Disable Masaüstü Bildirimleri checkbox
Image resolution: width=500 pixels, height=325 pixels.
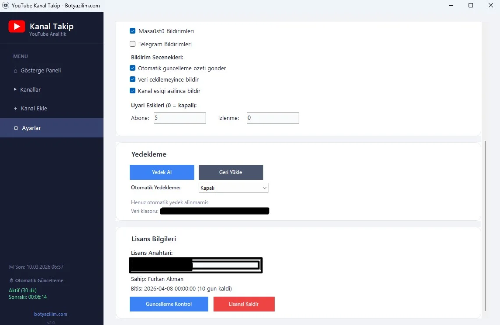point(133,31)
